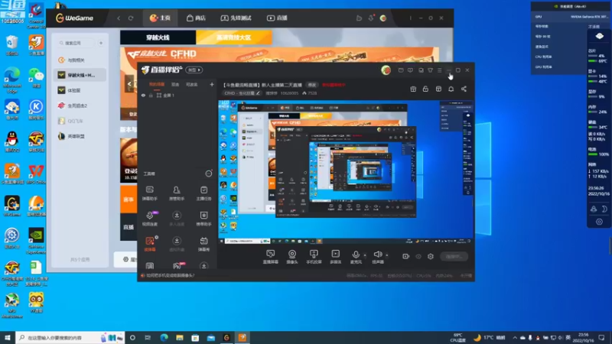Open notification bell in streaming window
This screenshot has width=612, height=344.
point(451,89)
